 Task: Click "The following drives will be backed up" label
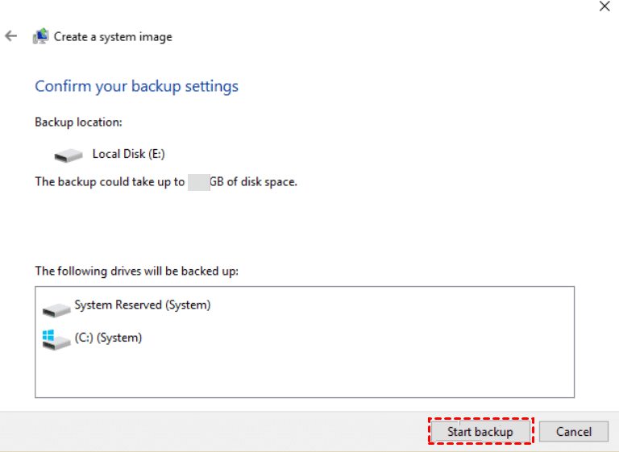pyautogui.click(x=136, y=271)
